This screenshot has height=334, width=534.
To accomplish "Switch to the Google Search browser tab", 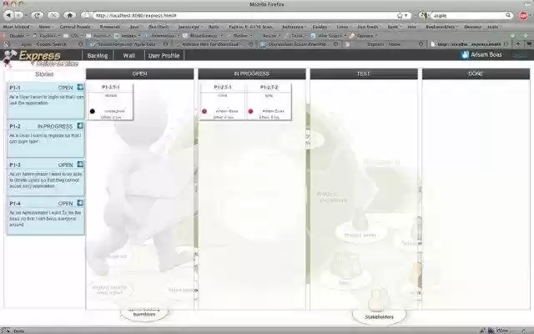I will click(x=43, y=44).
